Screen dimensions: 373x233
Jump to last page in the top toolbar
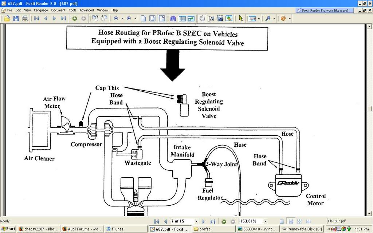[x=63, y=18]
